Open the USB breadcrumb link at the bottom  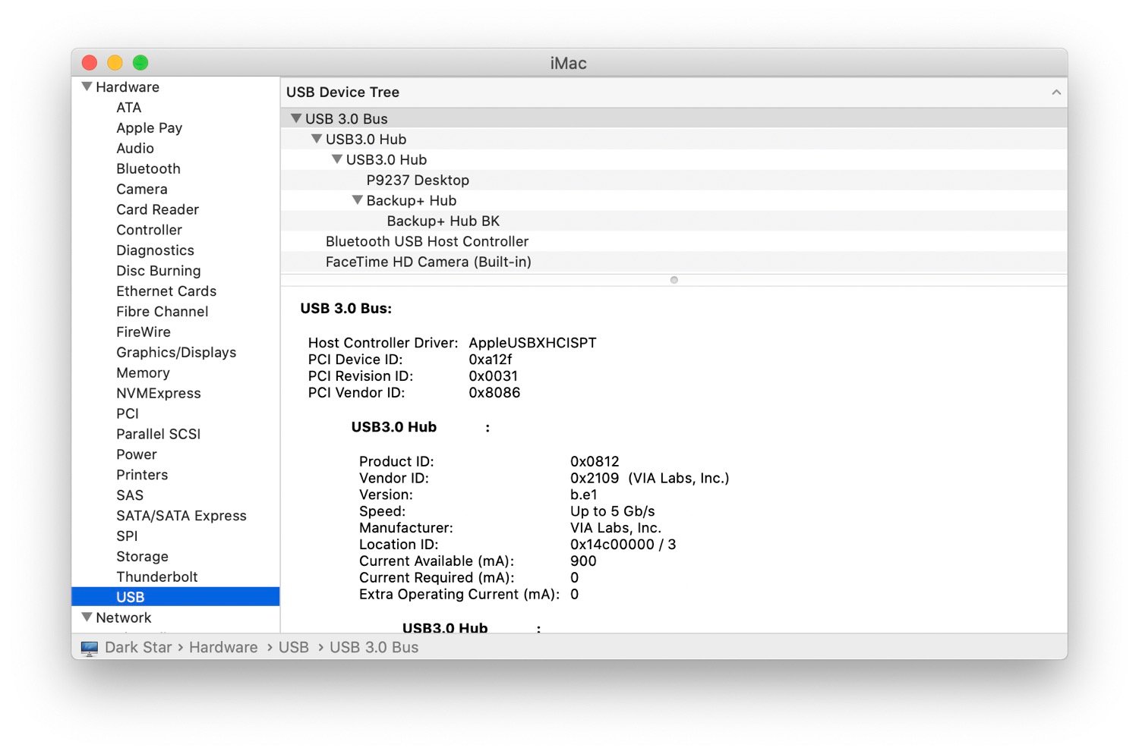294,647
